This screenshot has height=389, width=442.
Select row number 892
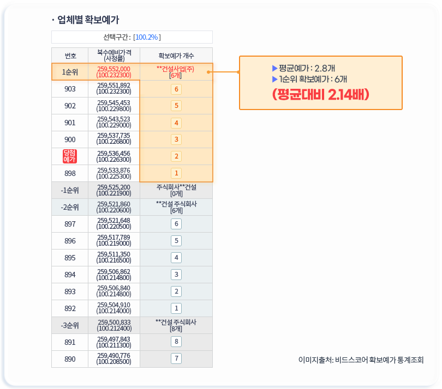[70, 308]
